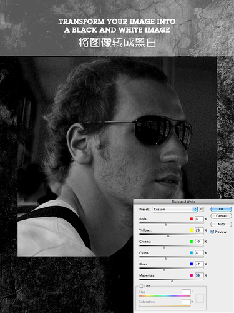Click the Reds percentage input field
This screenshot has height=313, width=234.
199,219
